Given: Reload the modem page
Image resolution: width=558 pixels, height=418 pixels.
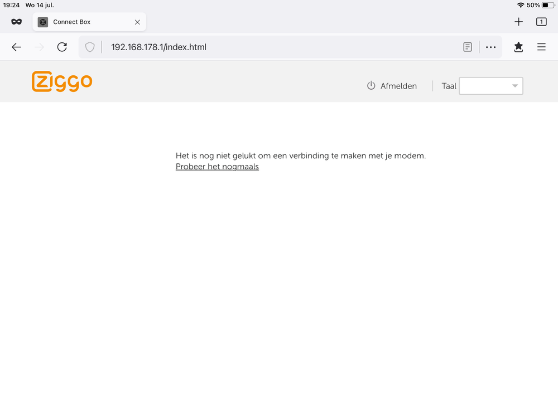Looking at the screenshot, I should (62, 47).
